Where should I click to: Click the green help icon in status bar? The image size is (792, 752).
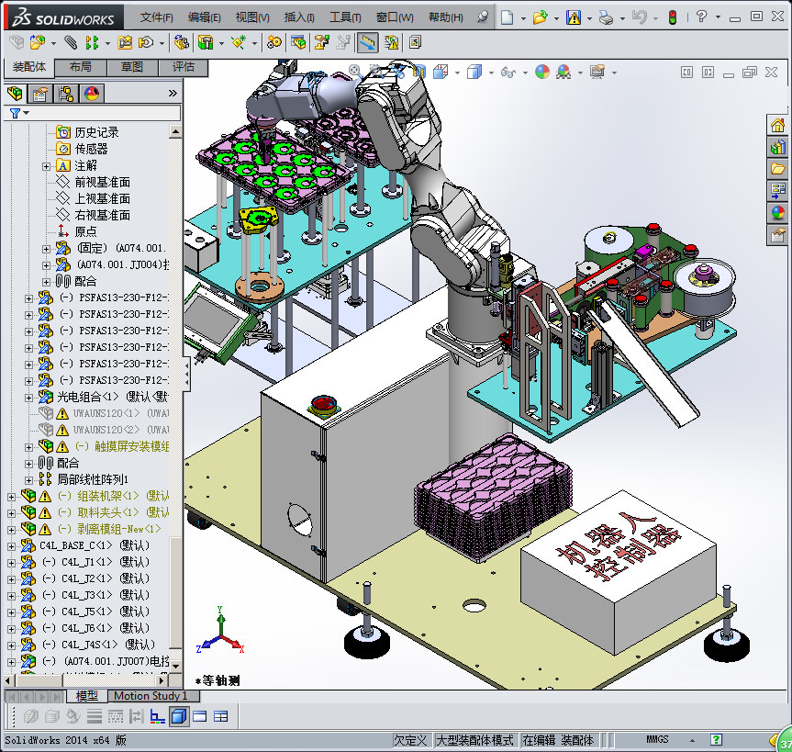pyautogui.click(x=716, y=740)
